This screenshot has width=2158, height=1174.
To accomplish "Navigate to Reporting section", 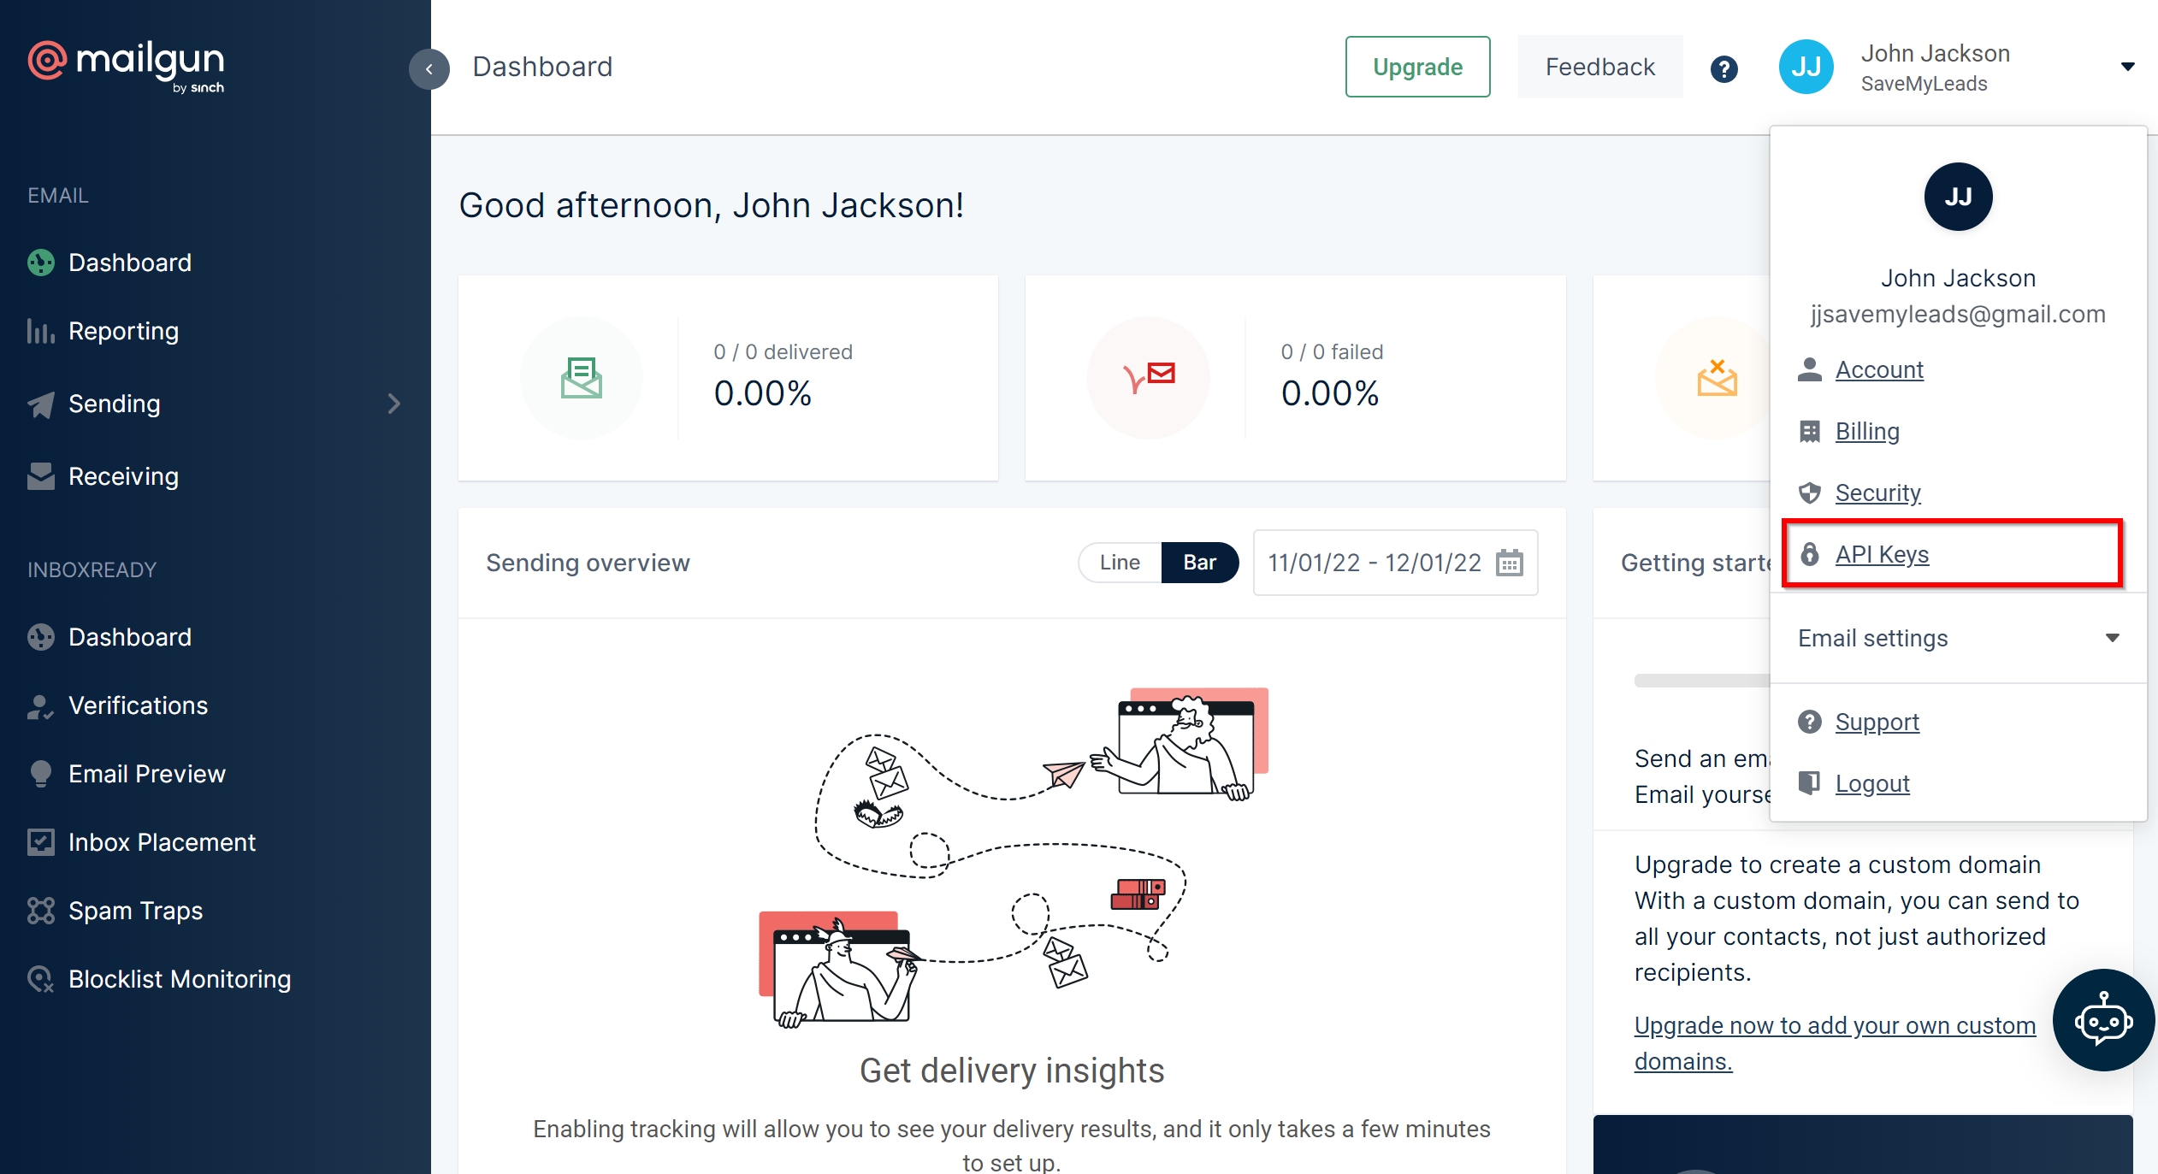I will pos(123,331).
